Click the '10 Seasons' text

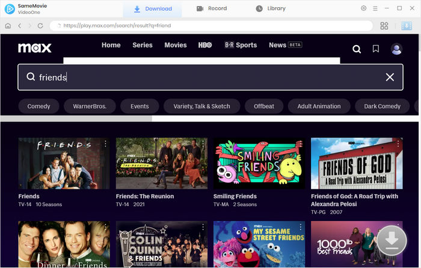49,204
